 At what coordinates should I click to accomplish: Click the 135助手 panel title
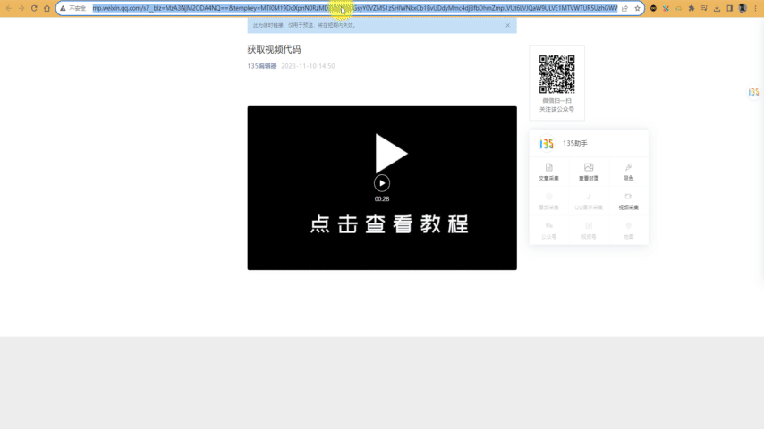[x=575, y=143]
